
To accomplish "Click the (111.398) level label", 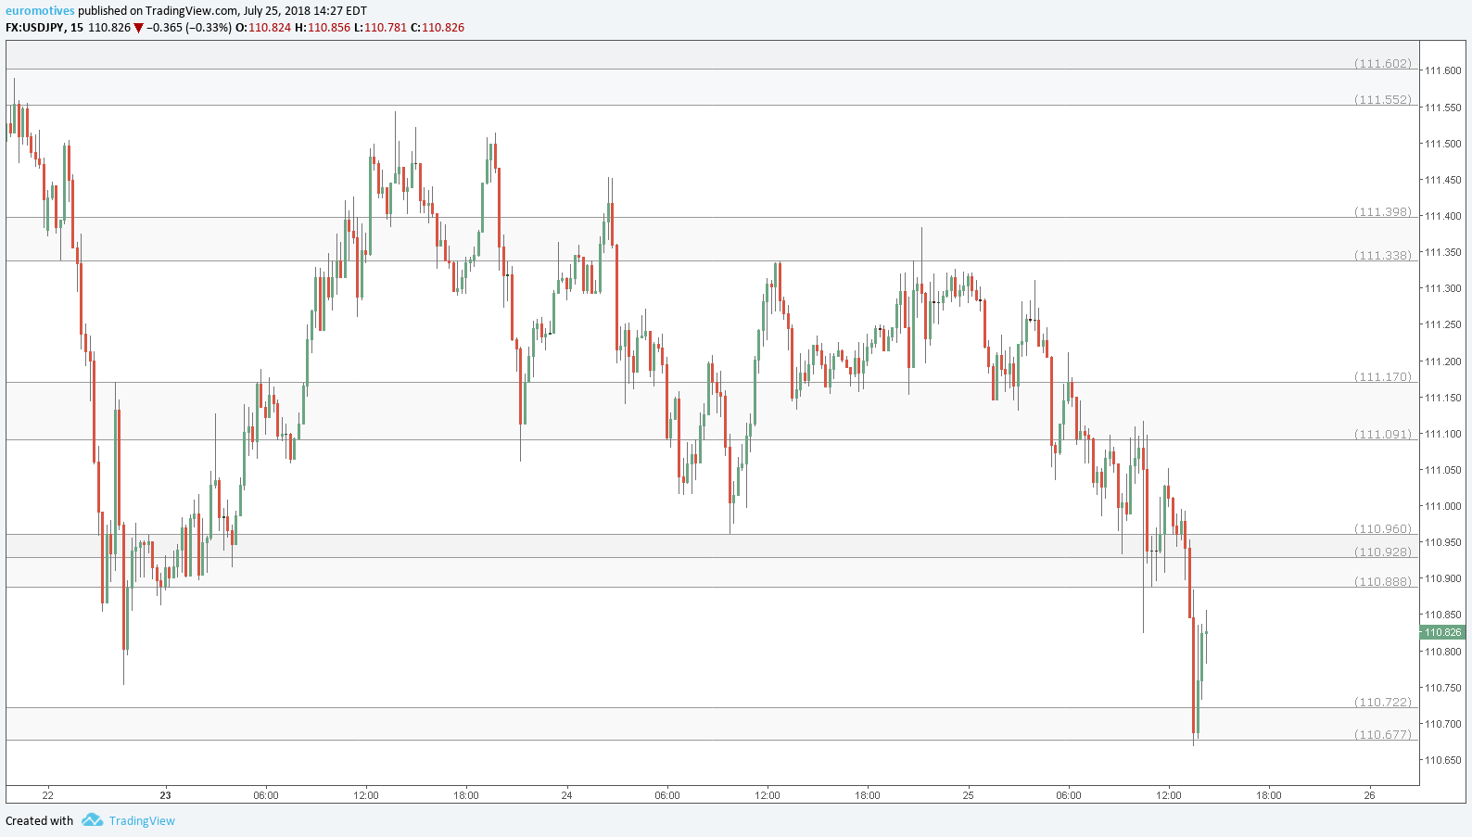I will coord(1383,211).
